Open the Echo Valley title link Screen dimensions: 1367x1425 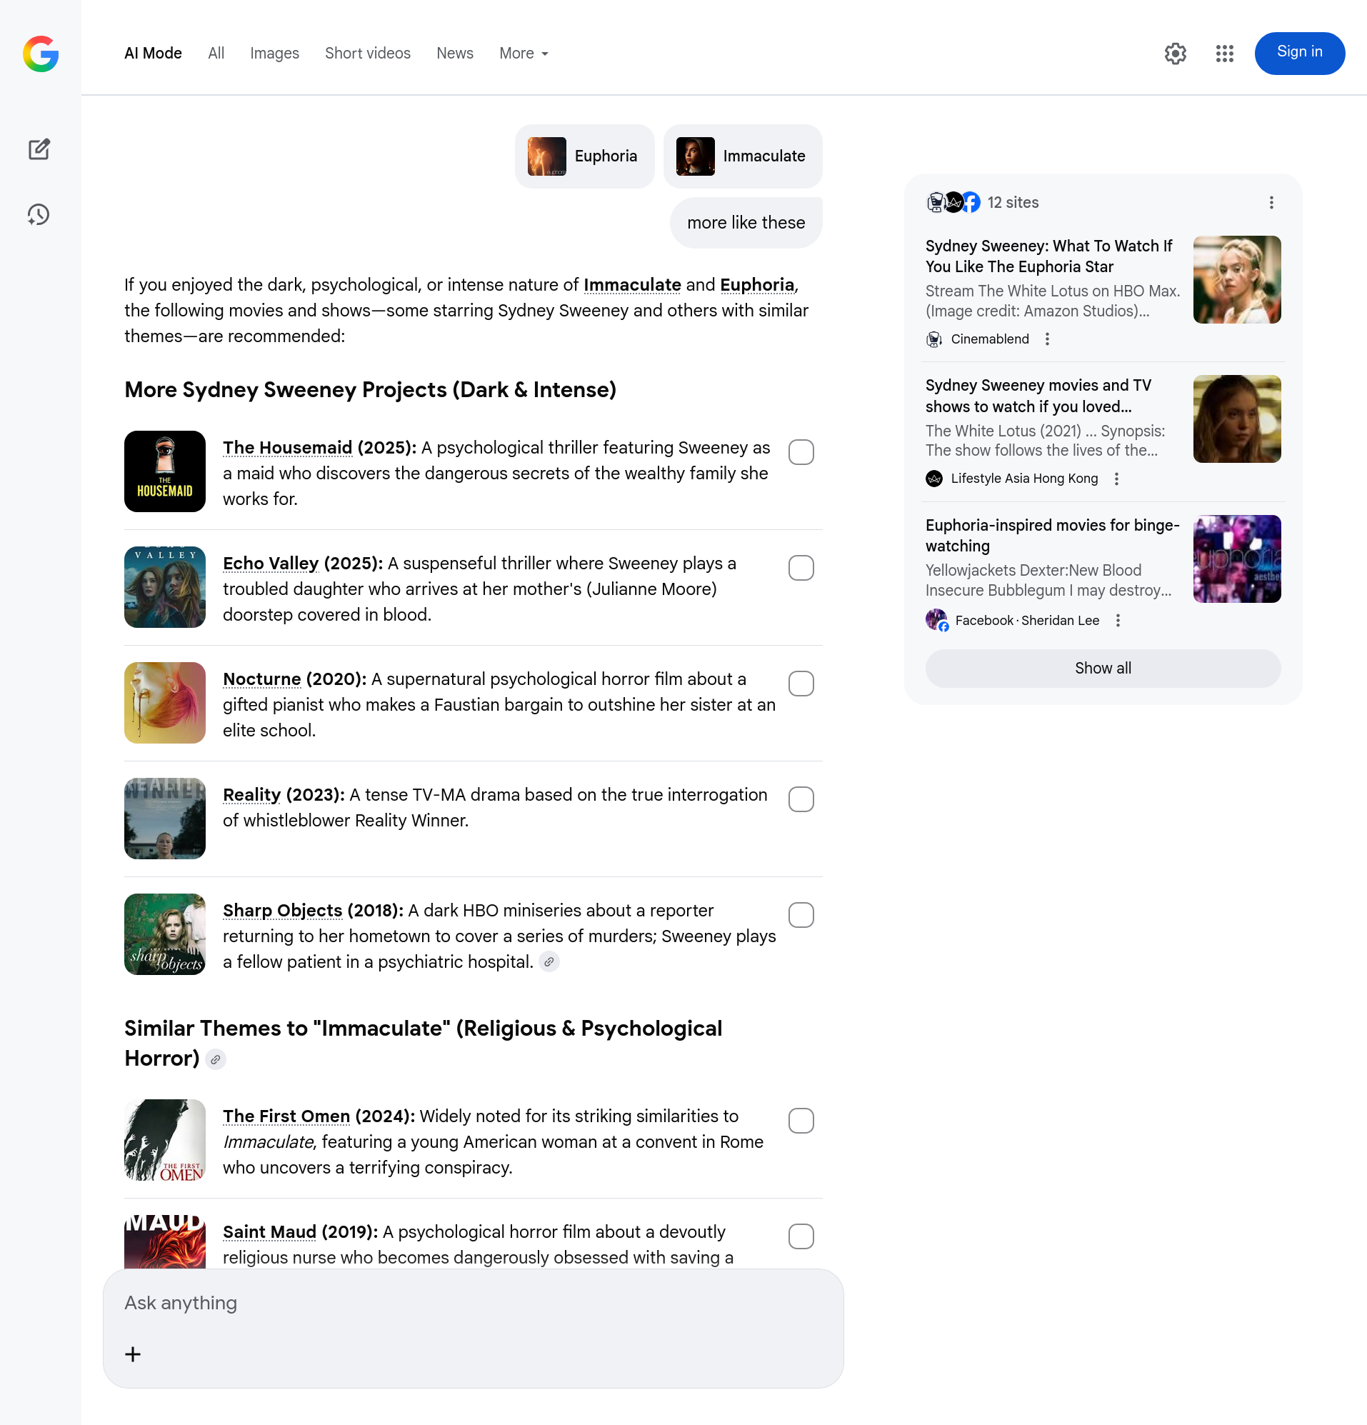click(271, 564)
